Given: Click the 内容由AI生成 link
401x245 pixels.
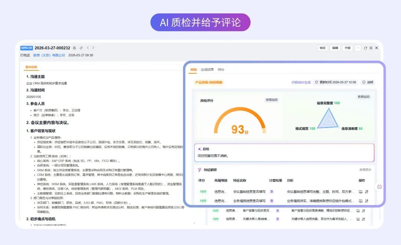Looking at the screenshot, I should coord(301,83).
